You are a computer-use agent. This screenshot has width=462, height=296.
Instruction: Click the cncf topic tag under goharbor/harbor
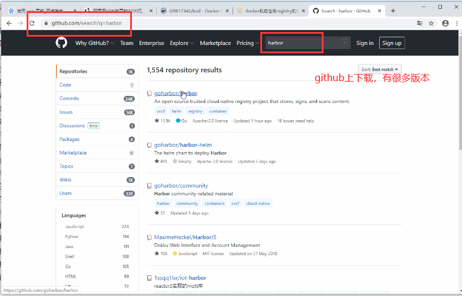161,111
